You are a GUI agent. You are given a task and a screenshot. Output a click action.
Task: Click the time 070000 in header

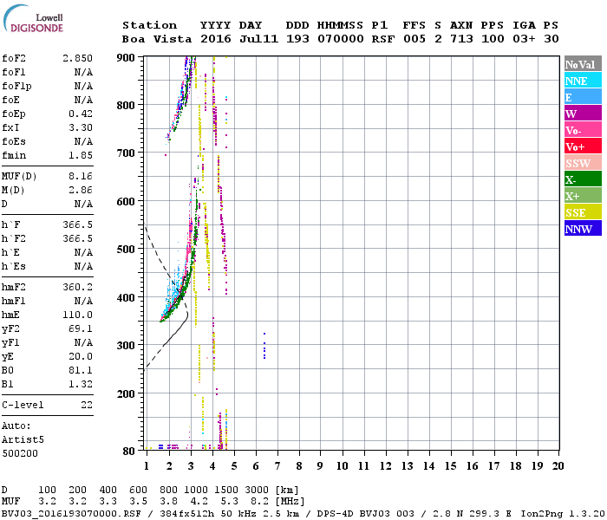tap(341, 39)
